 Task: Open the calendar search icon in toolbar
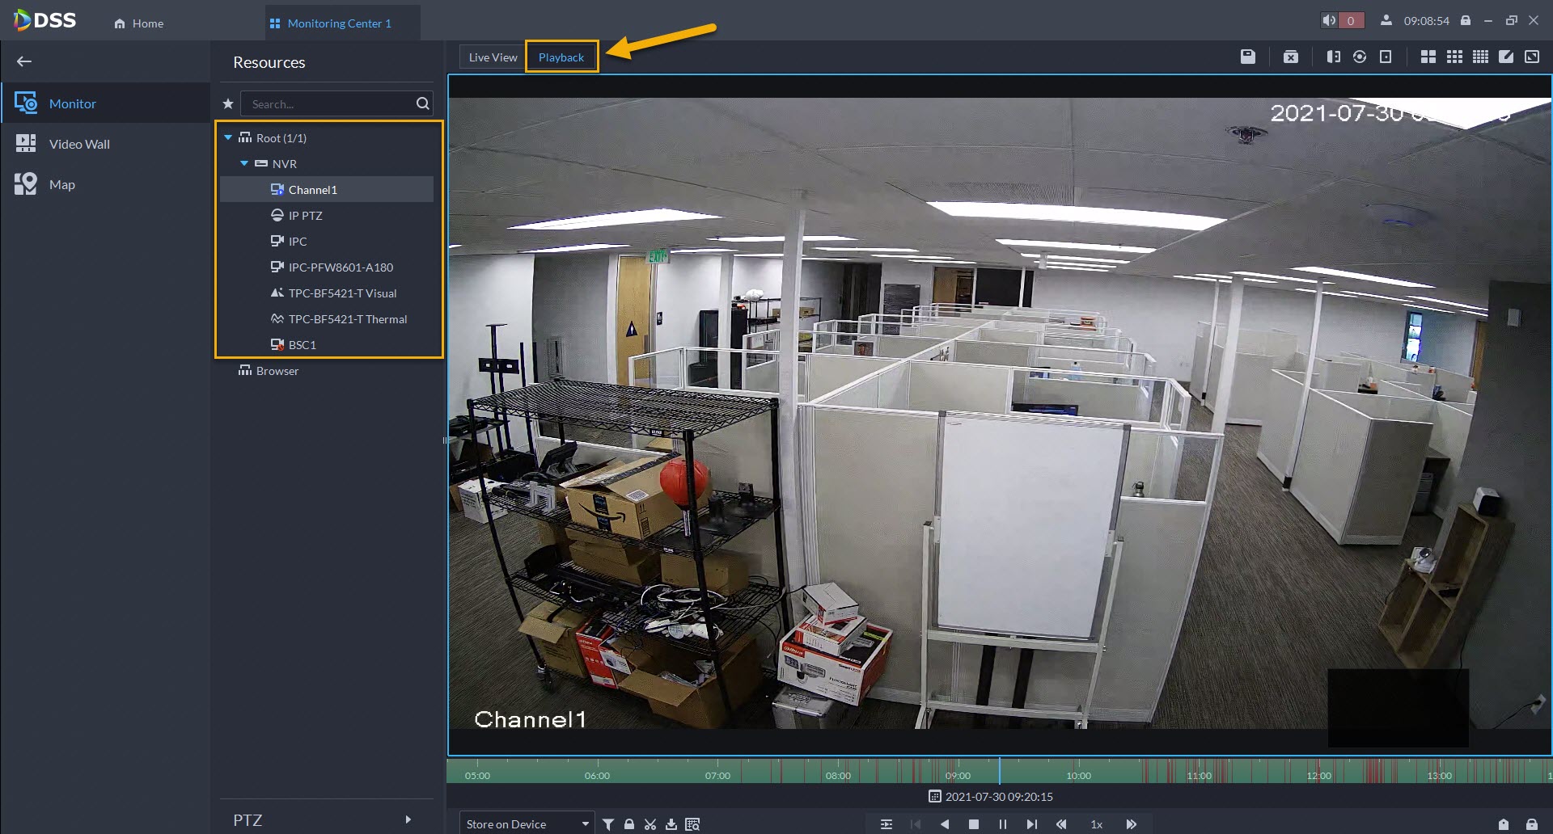[x=692, y=824]
